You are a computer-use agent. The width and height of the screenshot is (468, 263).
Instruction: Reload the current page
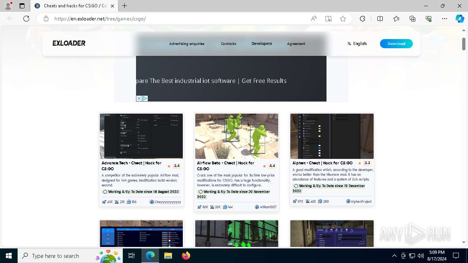pos(26,19)
